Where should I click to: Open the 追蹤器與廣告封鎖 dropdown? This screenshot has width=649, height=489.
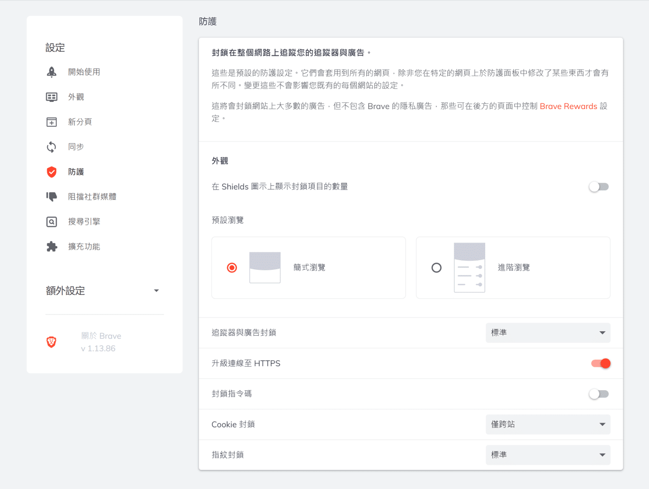(548, 333)
